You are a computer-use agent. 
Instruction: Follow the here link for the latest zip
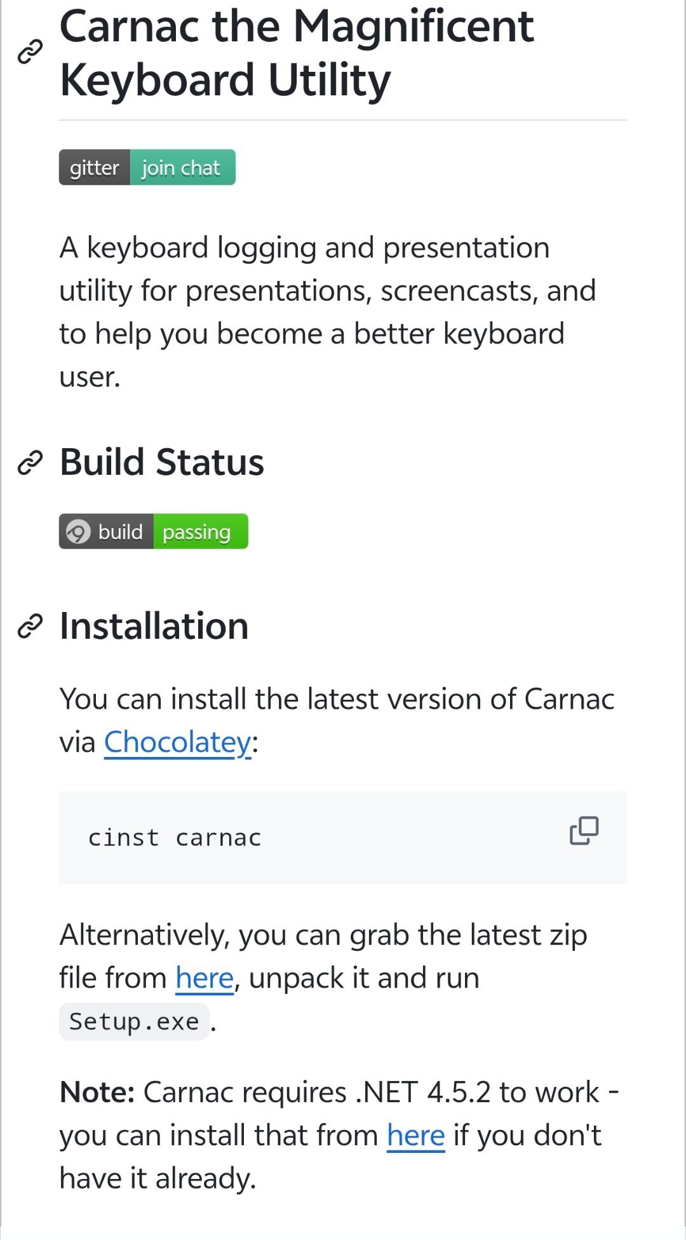tap(205, 978)
